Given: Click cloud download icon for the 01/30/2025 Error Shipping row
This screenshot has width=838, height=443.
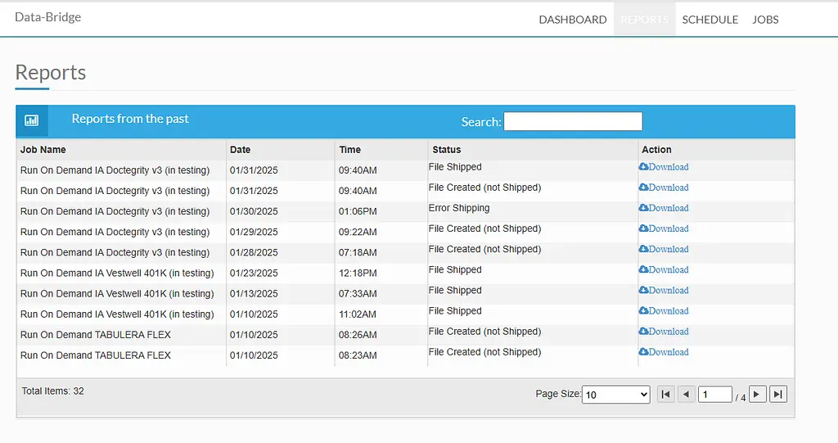Looking at the screenshot, I should click(643, 208).
